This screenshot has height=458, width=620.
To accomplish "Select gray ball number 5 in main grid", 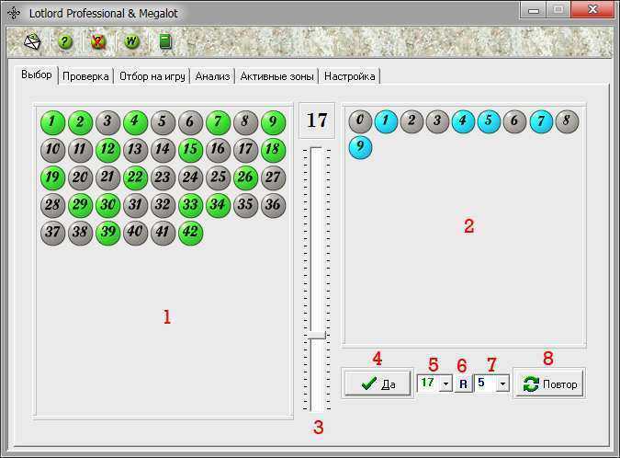I will coord(163,122).
